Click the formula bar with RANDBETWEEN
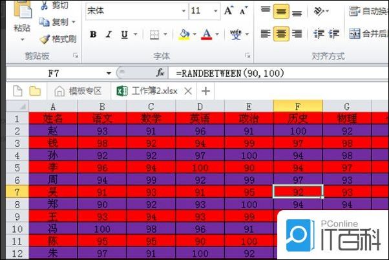Screen dimensions: 389x260 tap(279, 73)
